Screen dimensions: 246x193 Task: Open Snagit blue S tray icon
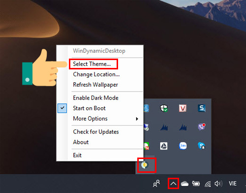point(202,108)
